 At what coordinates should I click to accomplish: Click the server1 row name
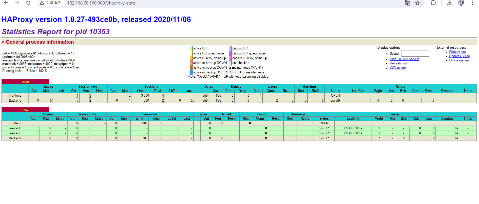pos(15,128)
